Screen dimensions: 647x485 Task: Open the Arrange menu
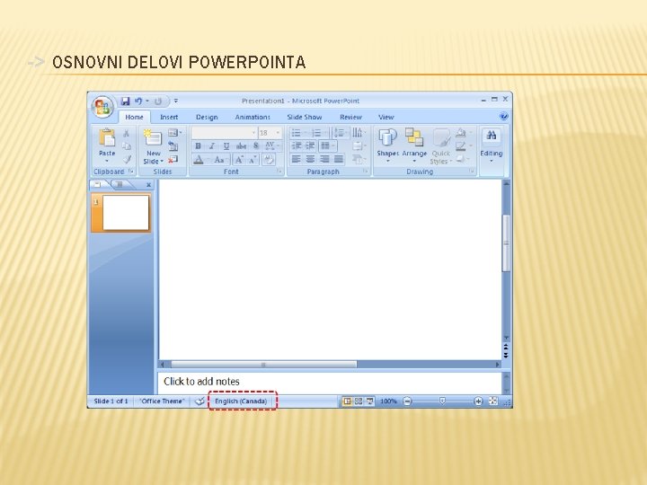pyautogui.click(x=414, y=145)
